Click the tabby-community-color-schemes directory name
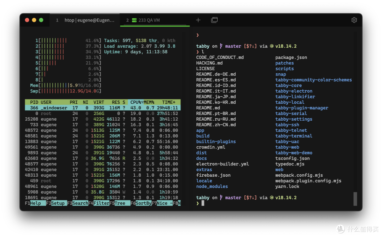382x237 pixels. pos(313,80)
